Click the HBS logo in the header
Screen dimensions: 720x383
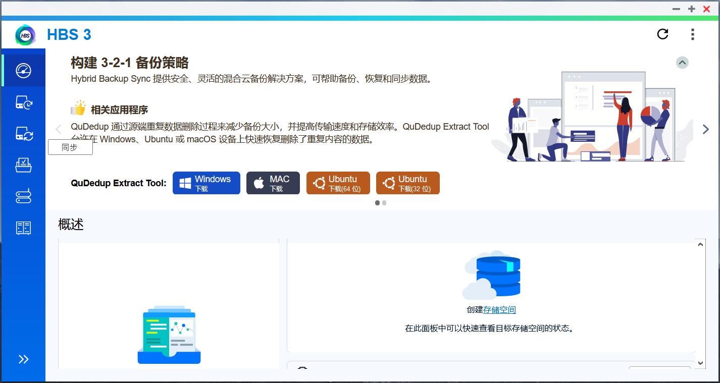25,34
